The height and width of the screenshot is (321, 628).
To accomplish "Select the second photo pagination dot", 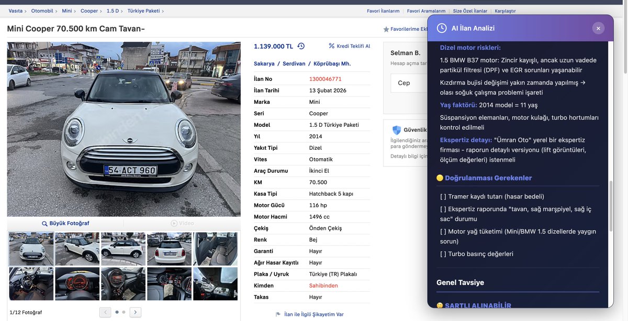I will tap(124, 312).
